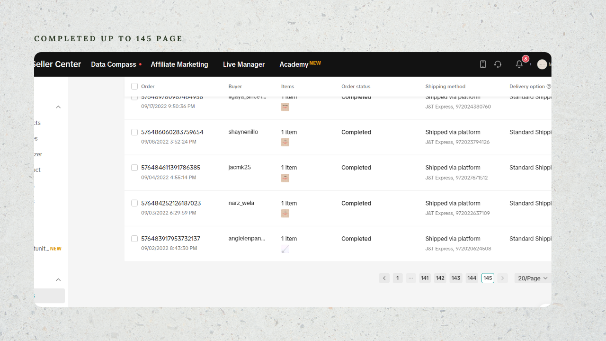This screenshot has width=606, height=341.
Task: Click the date 09/08/2022 3:52:24 PM
Action: 169,142
